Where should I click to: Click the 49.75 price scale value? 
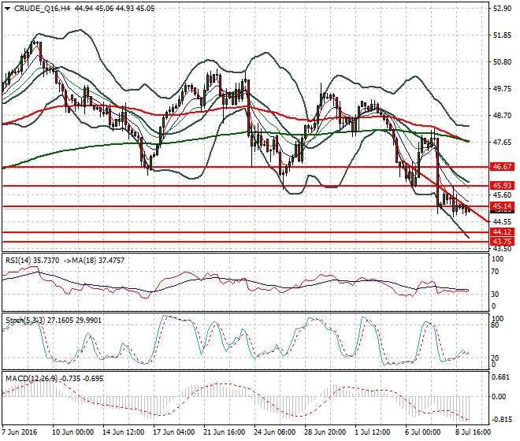[502, 89]
